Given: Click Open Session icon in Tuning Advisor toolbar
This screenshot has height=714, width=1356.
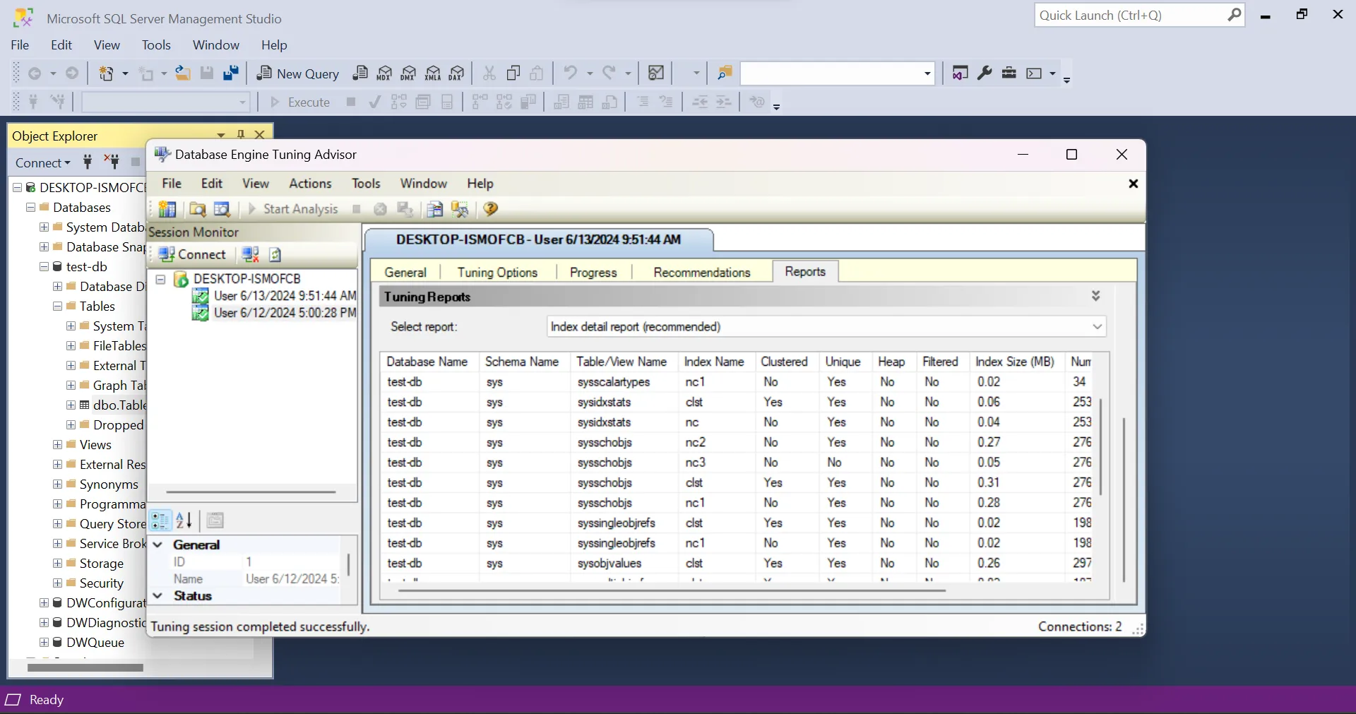Looking at the screenshot, I should [198, 209].
